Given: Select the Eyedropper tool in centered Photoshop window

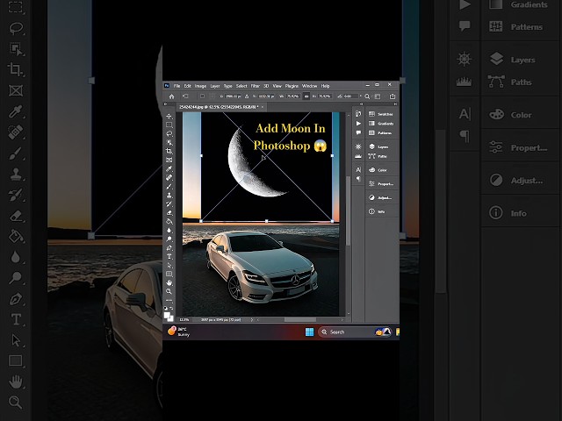Looking at the screenshot, I should click(169, 168).
